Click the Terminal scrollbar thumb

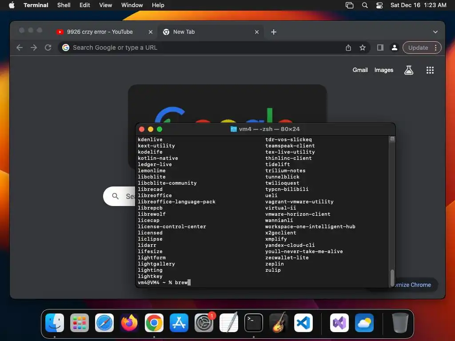coord(392,278)
